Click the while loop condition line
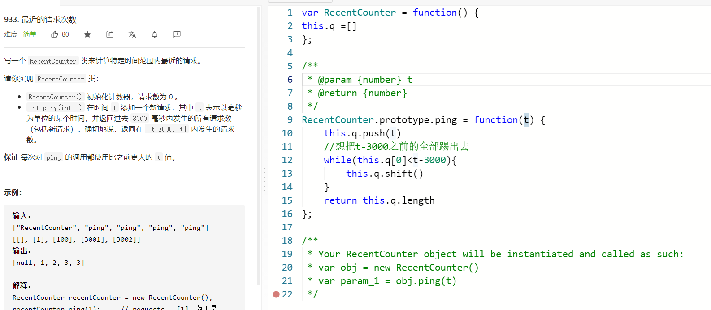The width and height of the screenshot is (711, 310). (390, 160)
